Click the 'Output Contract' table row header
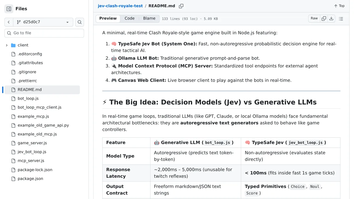The height and width of the screenshot is (199, 354). (x=126, y=190)
